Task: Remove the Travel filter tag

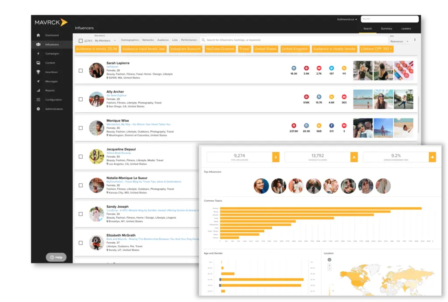Action: [244, 49]
